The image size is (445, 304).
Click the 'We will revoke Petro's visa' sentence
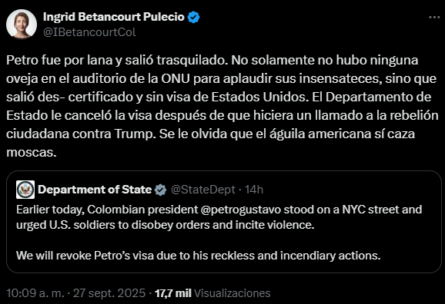(199, 256)
